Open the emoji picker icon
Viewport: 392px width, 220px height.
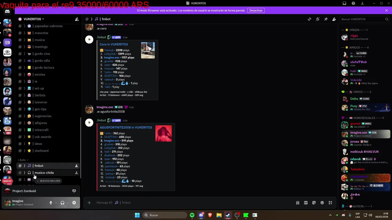[322, 203]
